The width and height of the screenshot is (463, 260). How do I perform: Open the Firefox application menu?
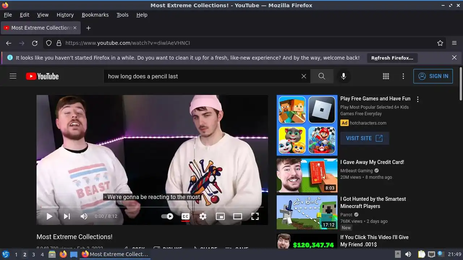click(x=454, y=43)
